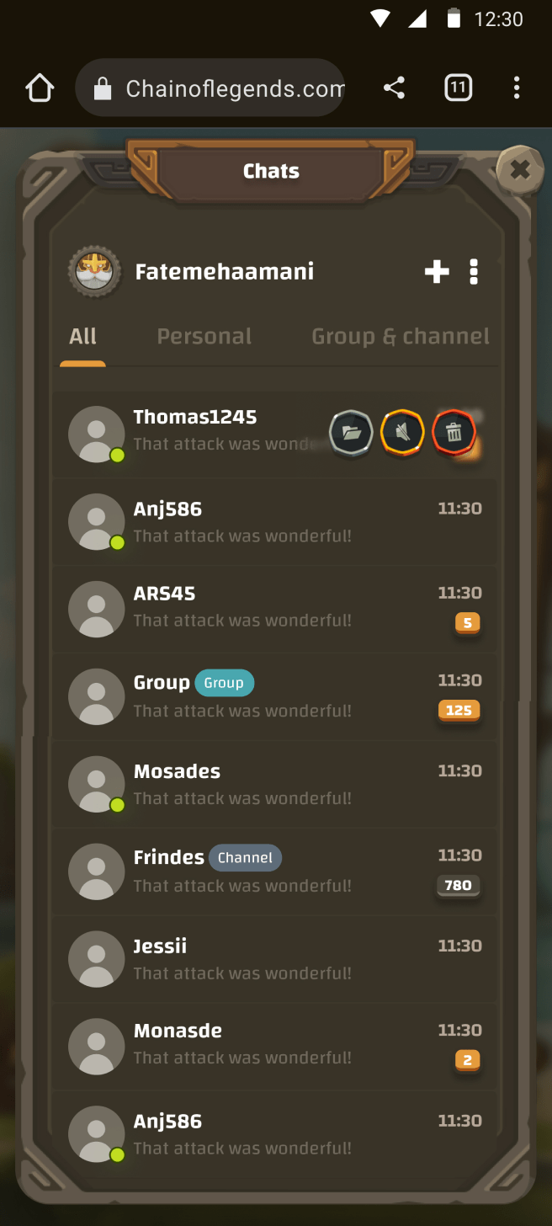This screenshot has width=552, height=1226.
Task: Mute the Thomas1245 chat with speaker icon
Action: (x=402, y=434)
